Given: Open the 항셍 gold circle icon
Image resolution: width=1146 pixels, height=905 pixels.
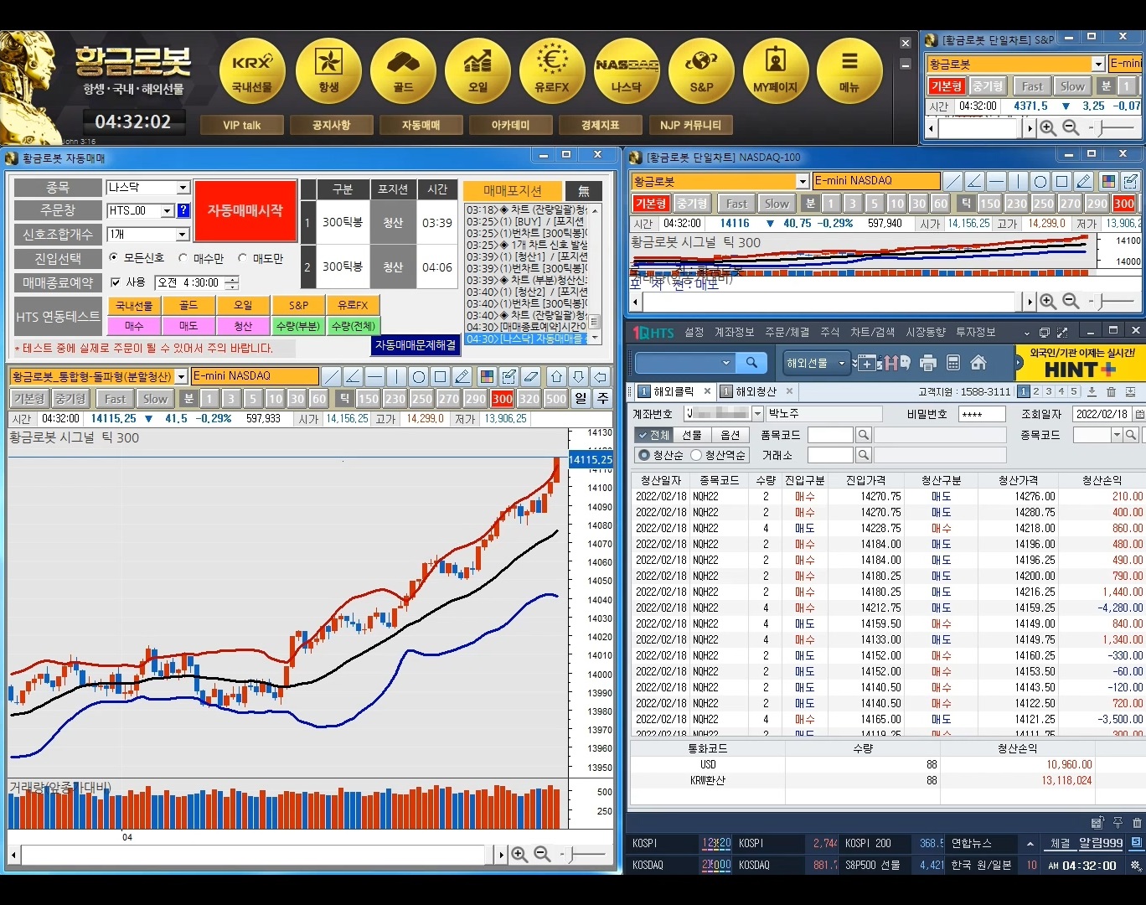Looking at the screenshot, I should coord(328,70).
